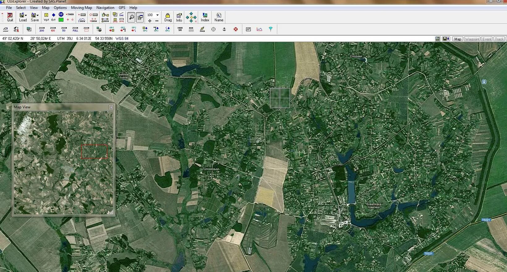Click the ZOOM FULL button

(75, 29)
